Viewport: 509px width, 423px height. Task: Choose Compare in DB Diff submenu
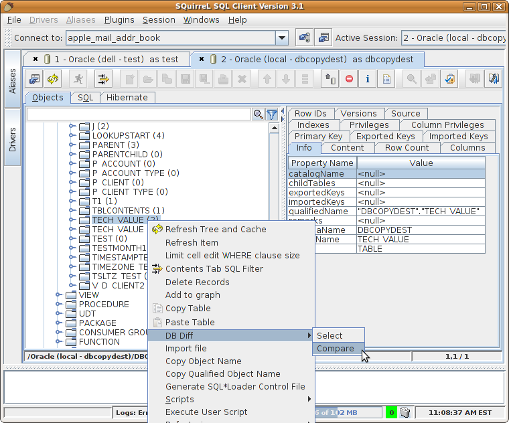[336, 348]
